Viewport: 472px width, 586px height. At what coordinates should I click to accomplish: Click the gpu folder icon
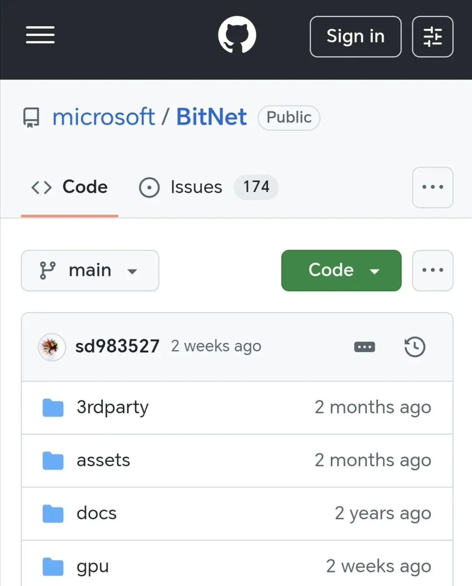click(x=53, y=567)
